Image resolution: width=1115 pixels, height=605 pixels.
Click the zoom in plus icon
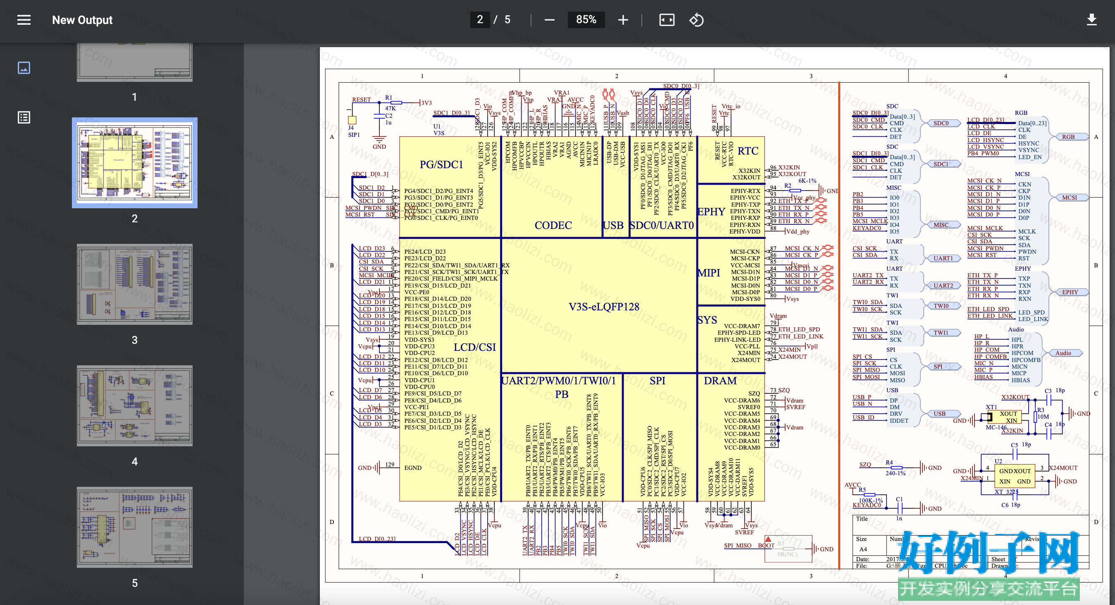623,20
